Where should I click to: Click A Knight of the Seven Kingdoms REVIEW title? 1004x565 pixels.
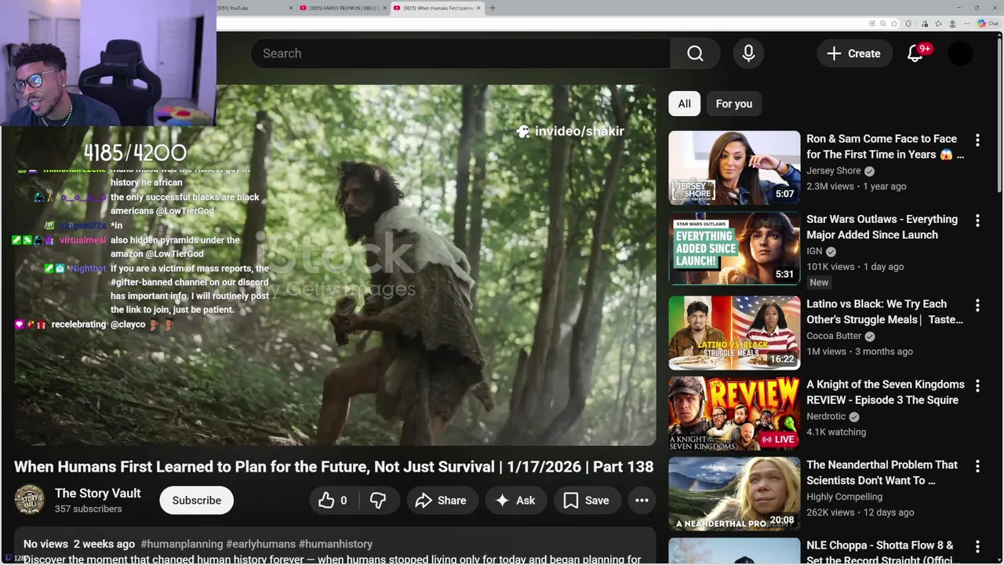pyautogui.click(x=885, y=392)
